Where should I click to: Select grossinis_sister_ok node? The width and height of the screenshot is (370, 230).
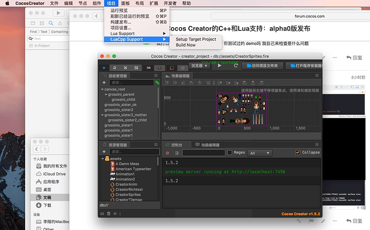click(120, 105)
